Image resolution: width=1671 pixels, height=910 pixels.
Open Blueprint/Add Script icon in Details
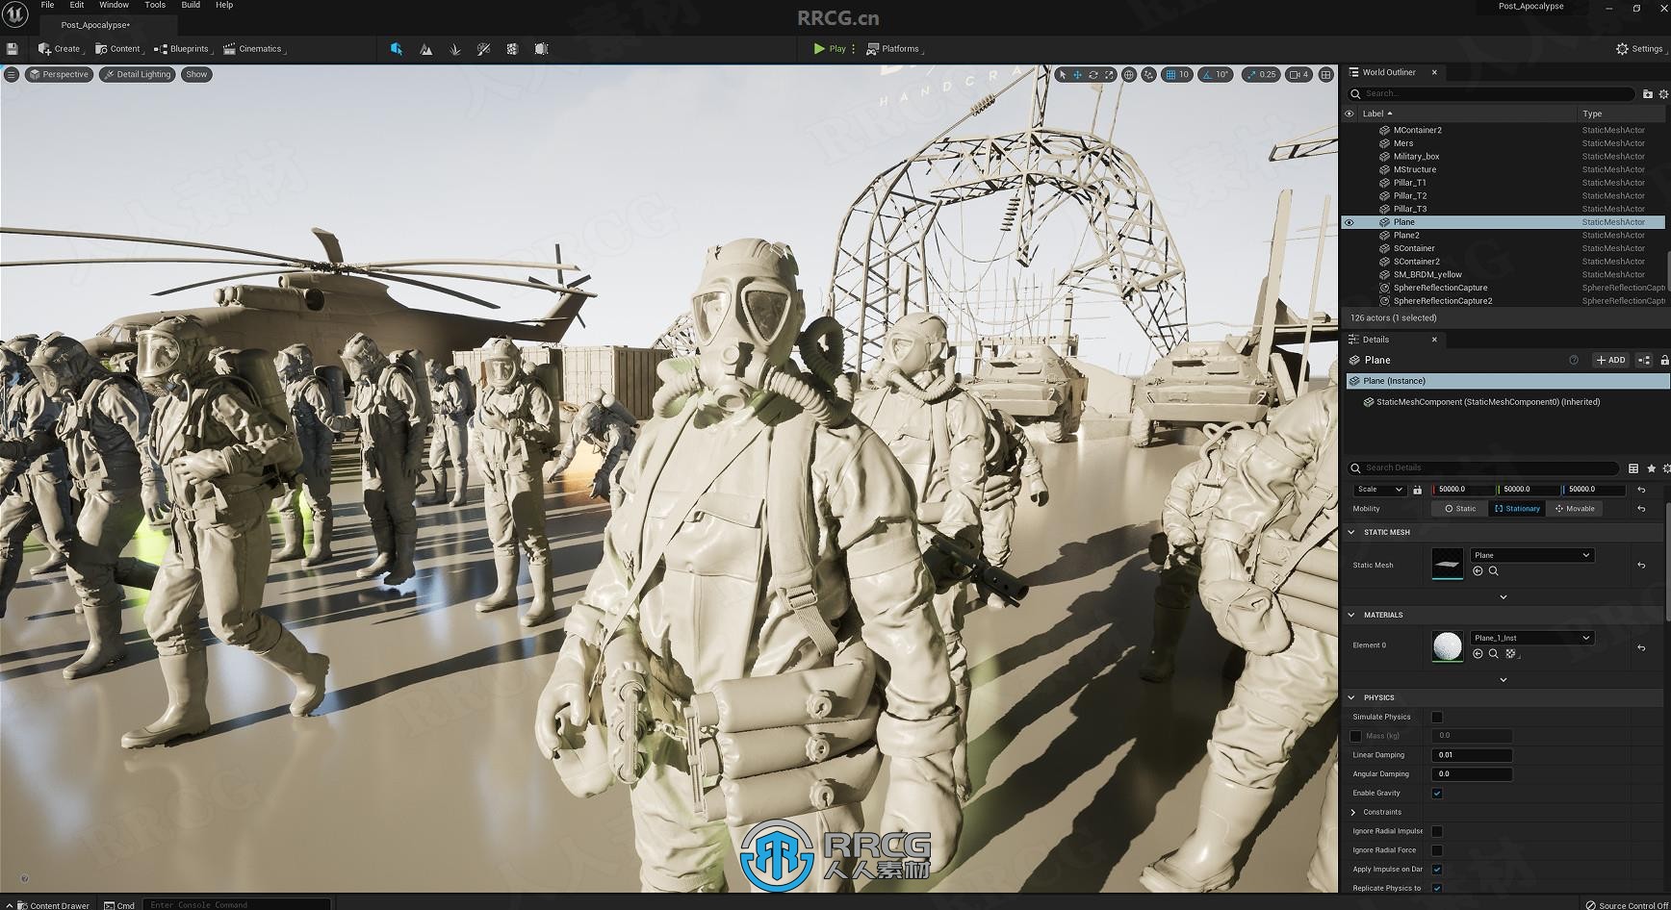tap(1644, 360)
